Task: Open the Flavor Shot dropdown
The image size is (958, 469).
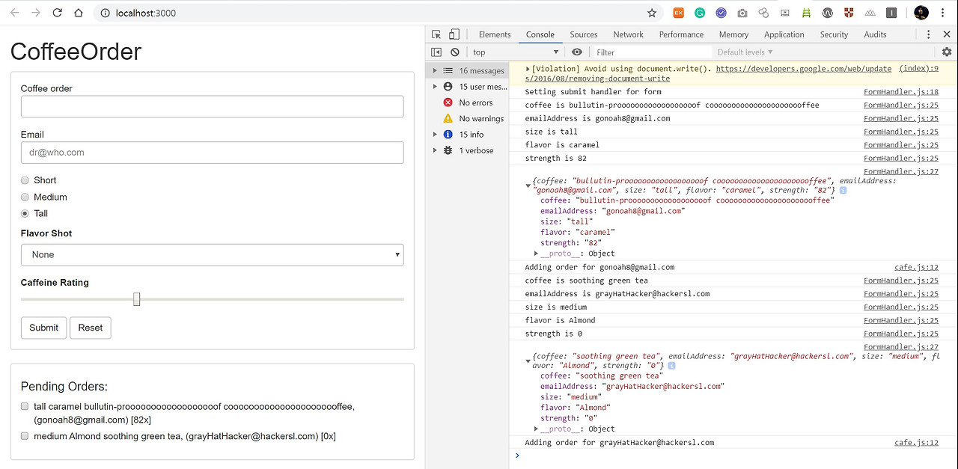Action: pos(212,255)
